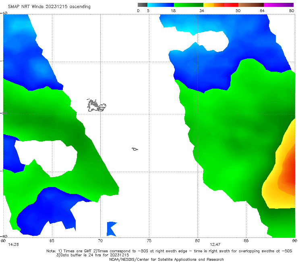Screen dimensions: 298x262
Task: Click the color bar label '64'
Action: point(262,10)
